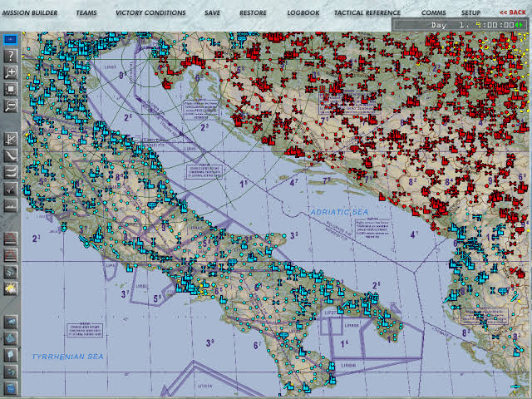Screen dimensions: 532x399
Task: Click the red horizontal lines icon
Action: [11, 239]
